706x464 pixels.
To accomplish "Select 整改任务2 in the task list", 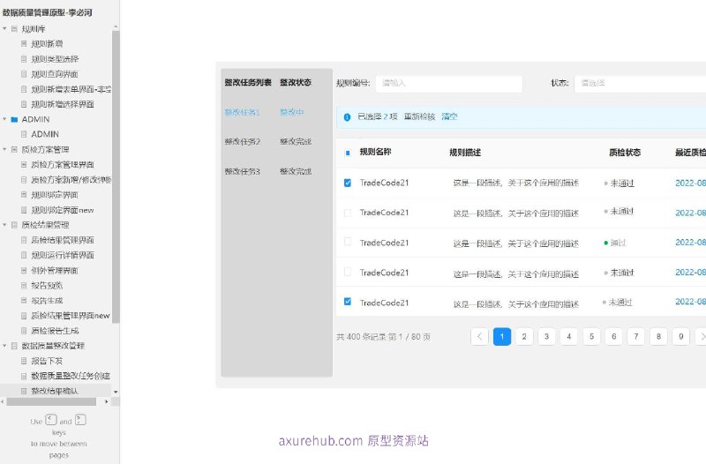I will tap(242, 142).
